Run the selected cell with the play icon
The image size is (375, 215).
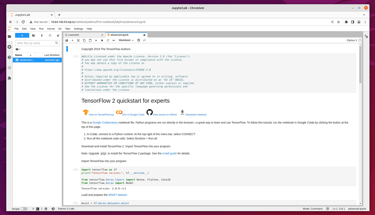(96, 40)
